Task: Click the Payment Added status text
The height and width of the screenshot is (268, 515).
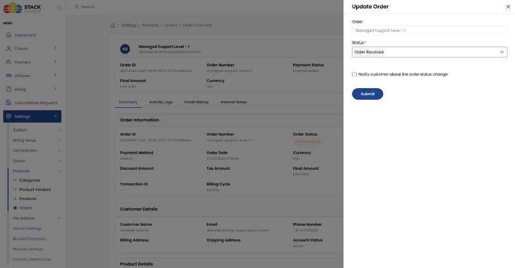Action: 306,71
